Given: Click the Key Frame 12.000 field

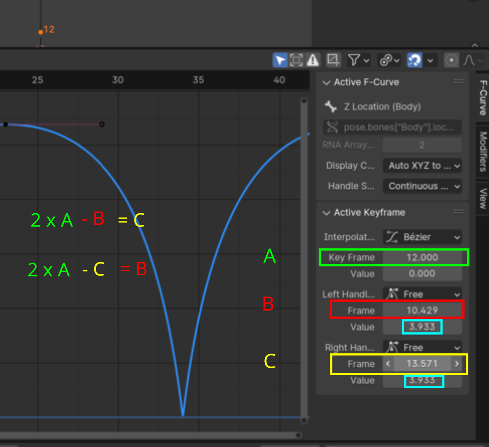Looking at the screenshot, I should [422, 257].
